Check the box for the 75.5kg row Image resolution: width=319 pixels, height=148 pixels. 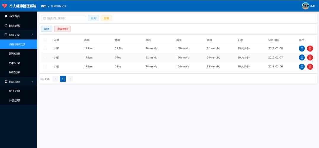[x=45, y=49]
